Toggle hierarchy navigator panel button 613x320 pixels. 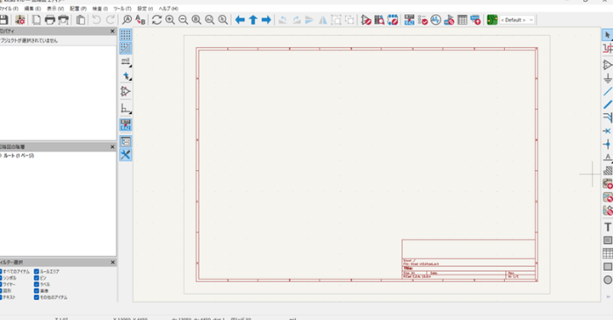tap(126, 141)
